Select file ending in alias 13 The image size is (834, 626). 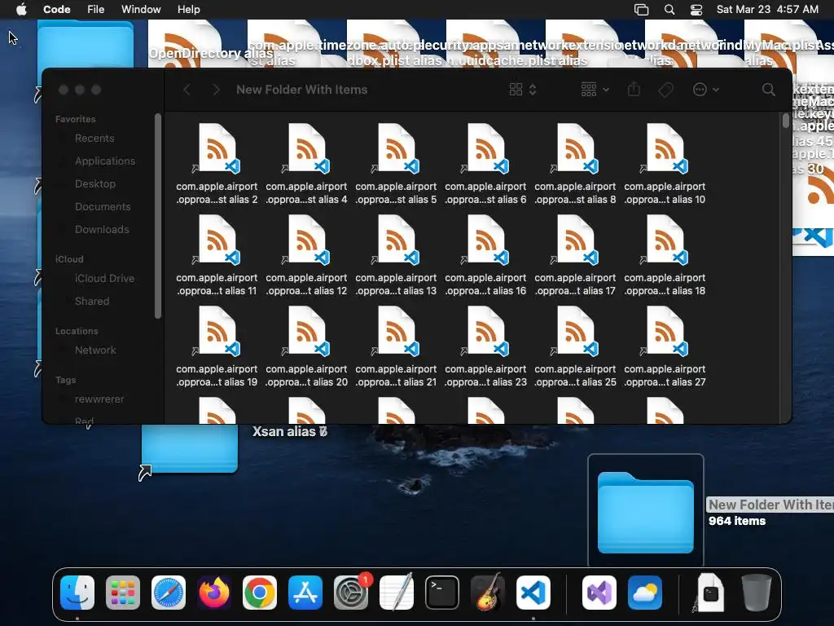pos(397,255)
